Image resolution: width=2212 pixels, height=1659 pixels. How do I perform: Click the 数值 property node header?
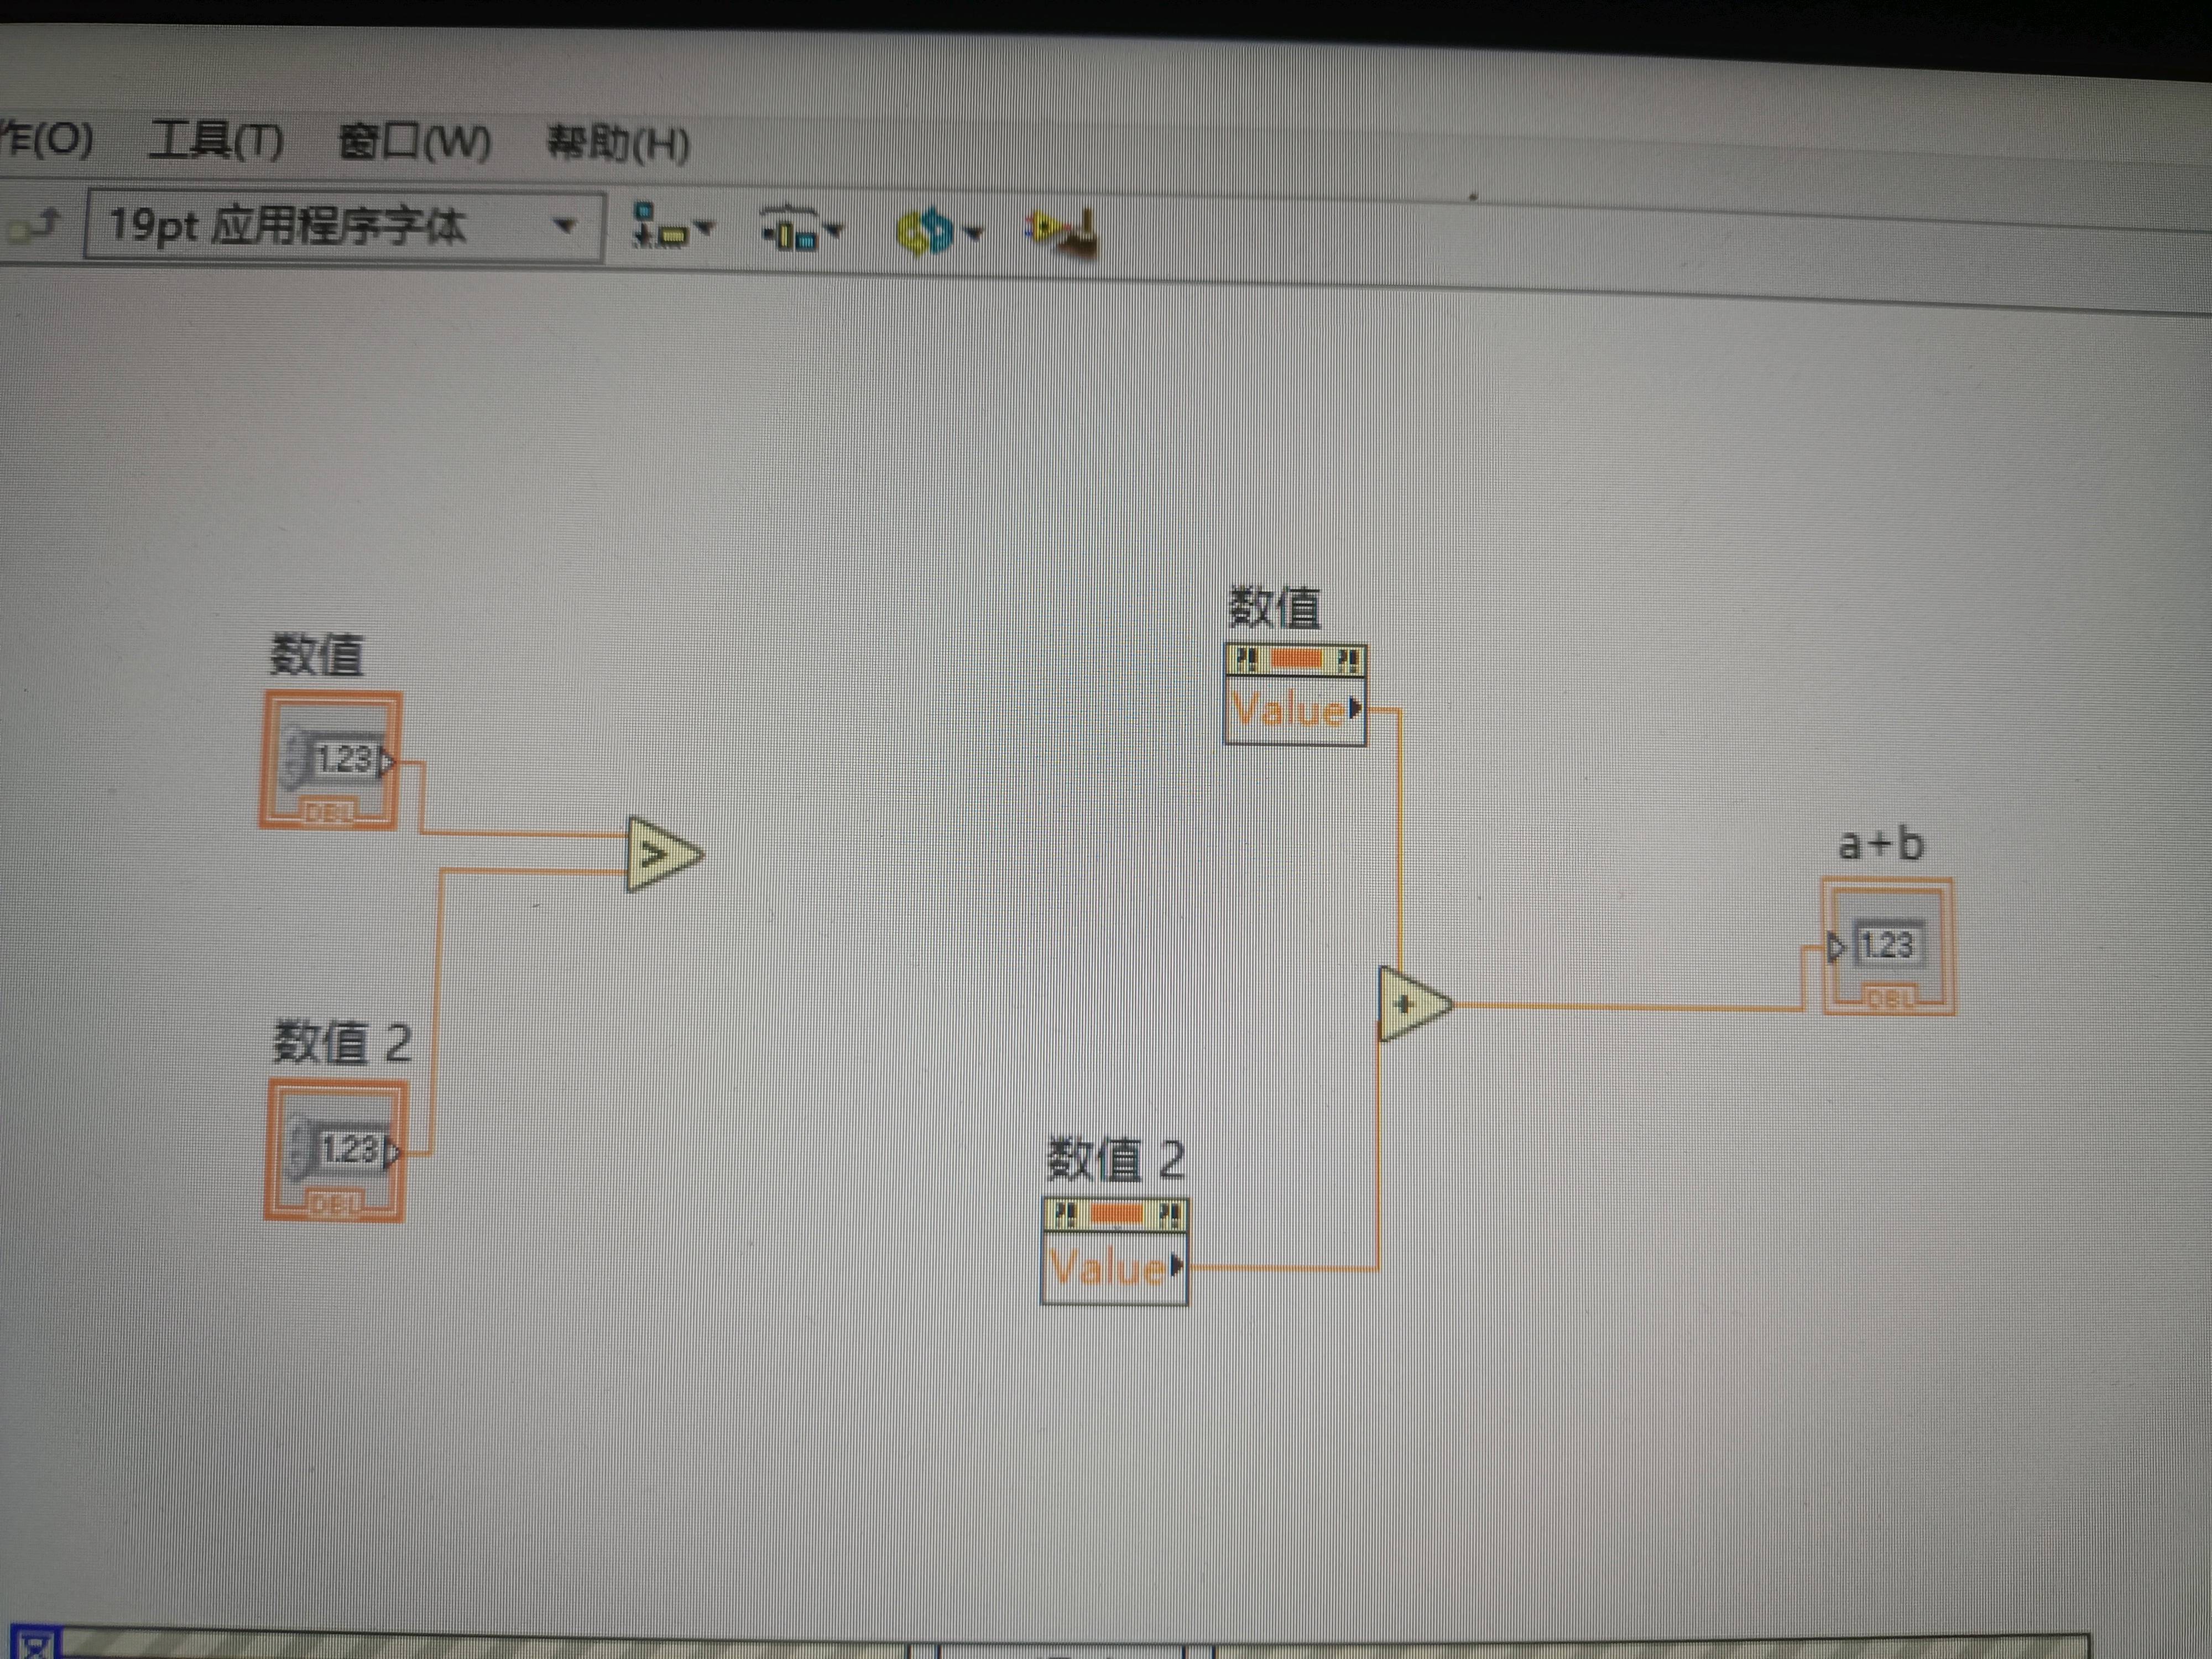(1295, 659)
